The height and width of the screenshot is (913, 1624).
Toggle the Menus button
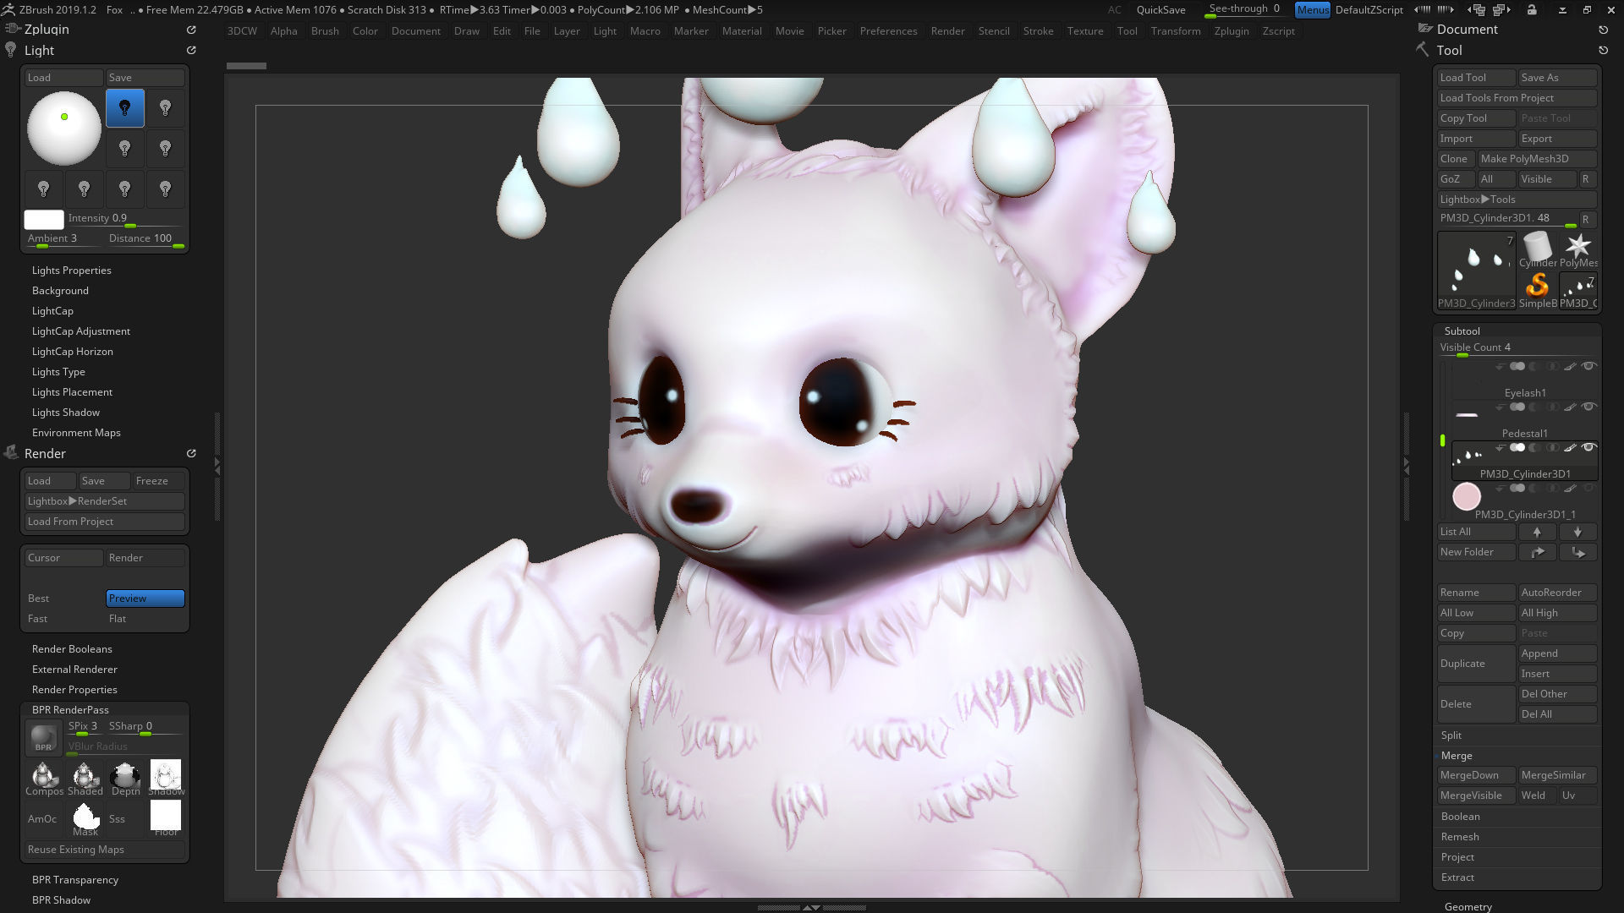tap(1313, 10)
